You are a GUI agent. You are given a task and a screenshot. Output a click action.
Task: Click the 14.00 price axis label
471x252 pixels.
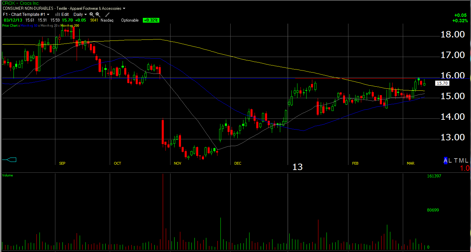pos(453,117)
